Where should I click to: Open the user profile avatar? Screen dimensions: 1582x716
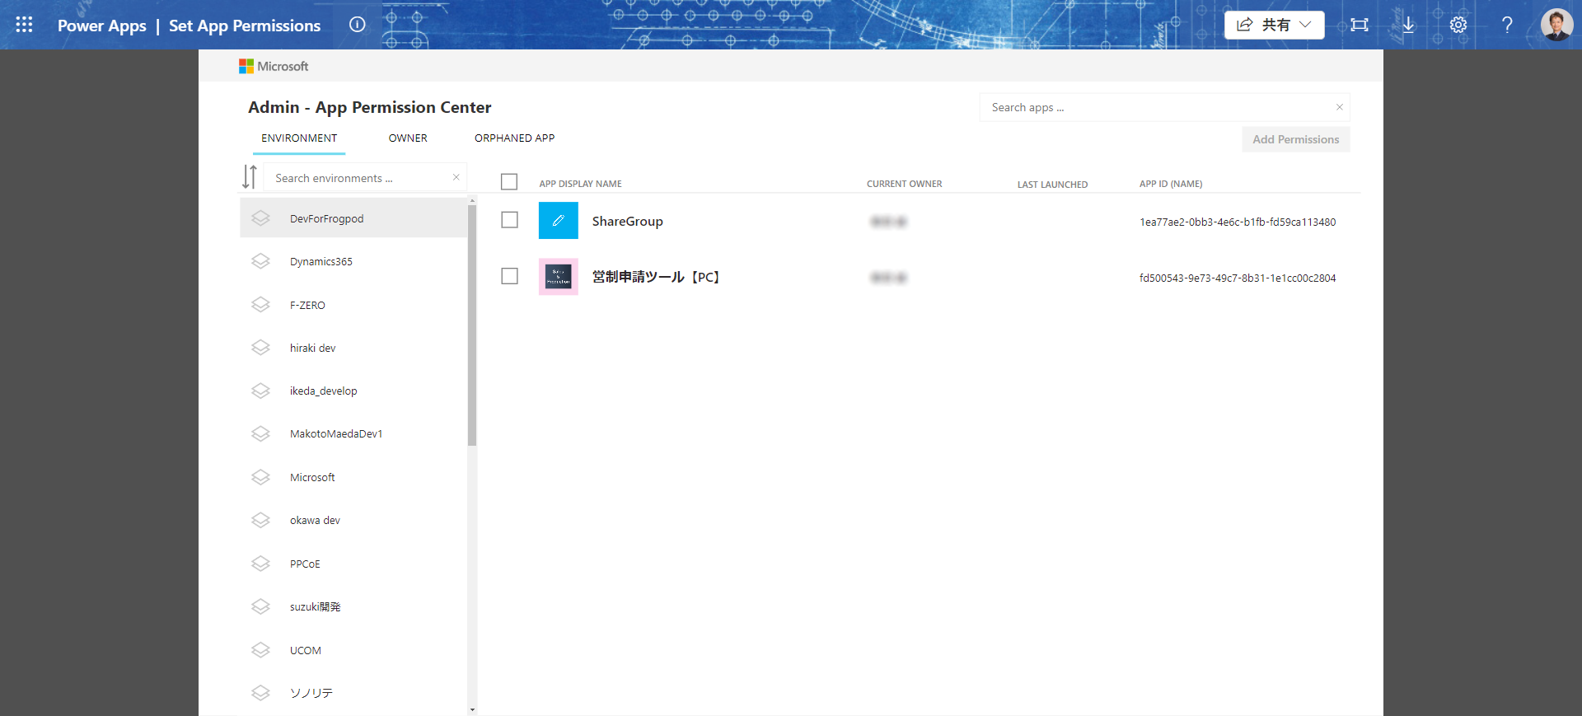pyautogui.click(x=1556, y=25)
